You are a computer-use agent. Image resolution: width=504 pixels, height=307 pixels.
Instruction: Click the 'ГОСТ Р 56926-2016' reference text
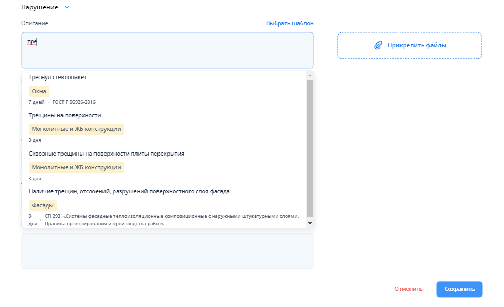(74, 102)
